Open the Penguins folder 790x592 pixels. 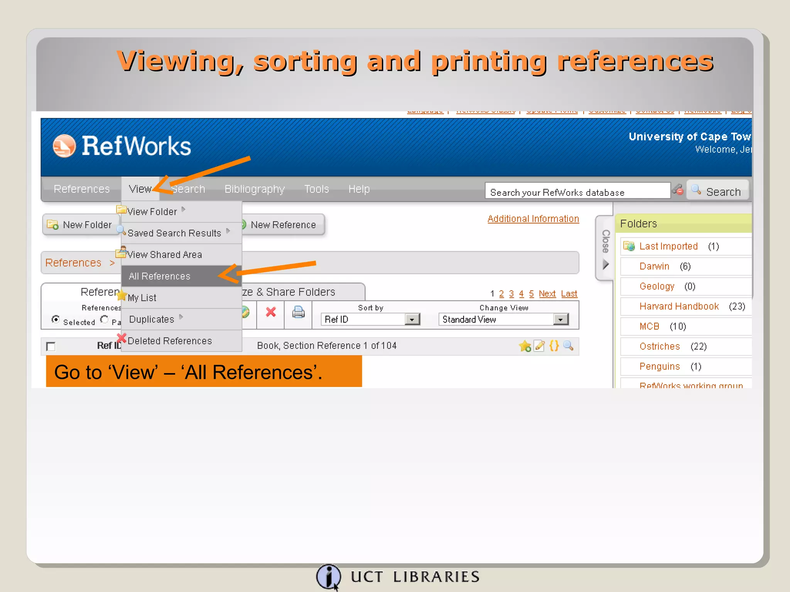pyautogui.click(x=660, y=366)
